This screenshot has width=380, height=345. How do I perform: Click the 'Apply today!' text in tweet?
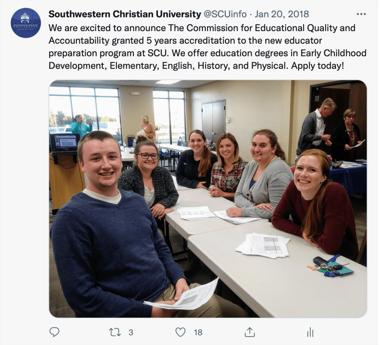coord(318,66)
